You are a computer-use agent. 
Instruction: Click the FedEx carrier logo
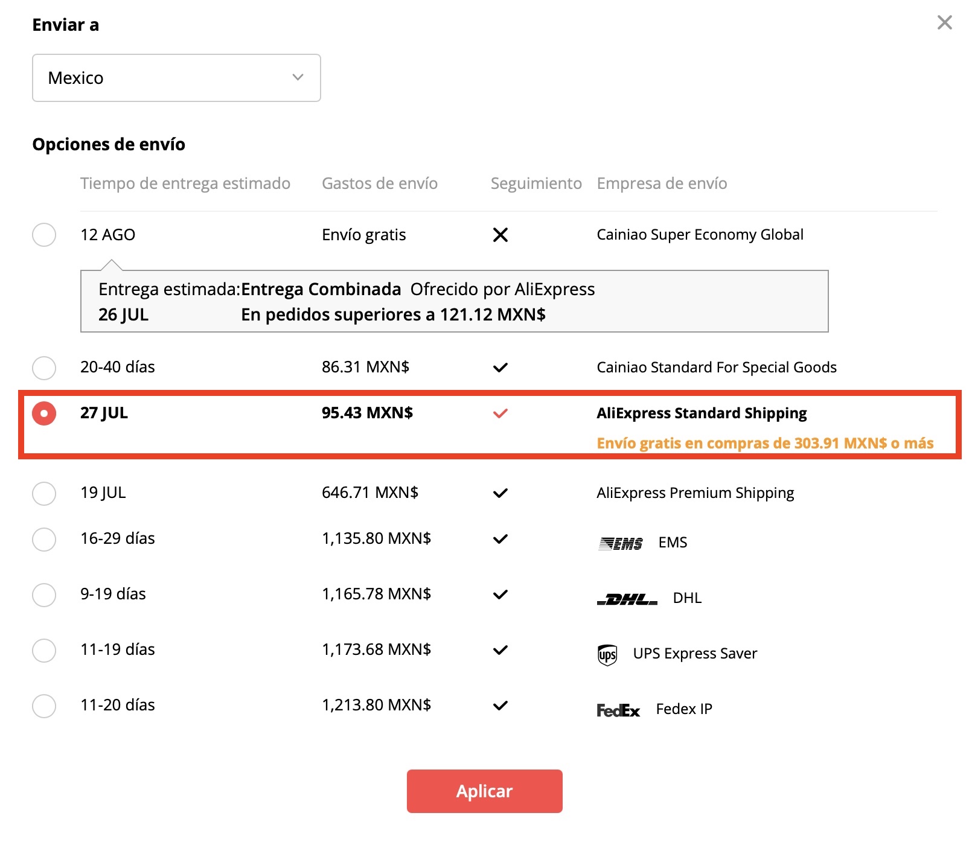point(618,710)
